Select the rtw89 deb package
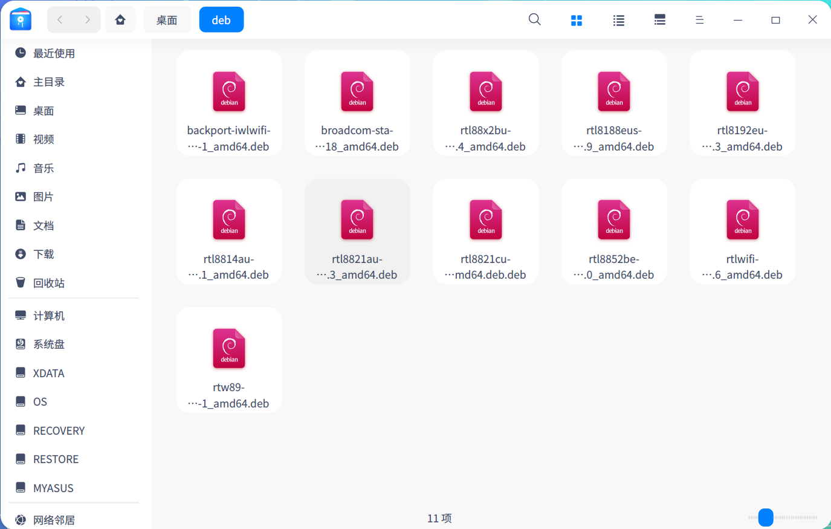Viewport: 831px width, 529px height. (228, 359)
